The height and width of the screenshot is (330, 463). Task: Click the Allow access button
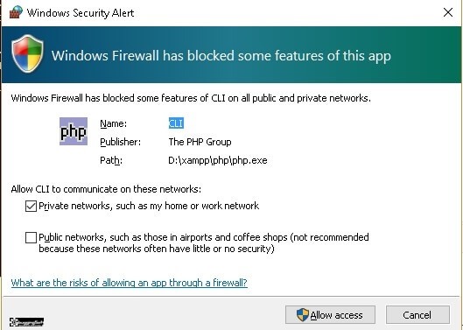[x=330, y=315]
